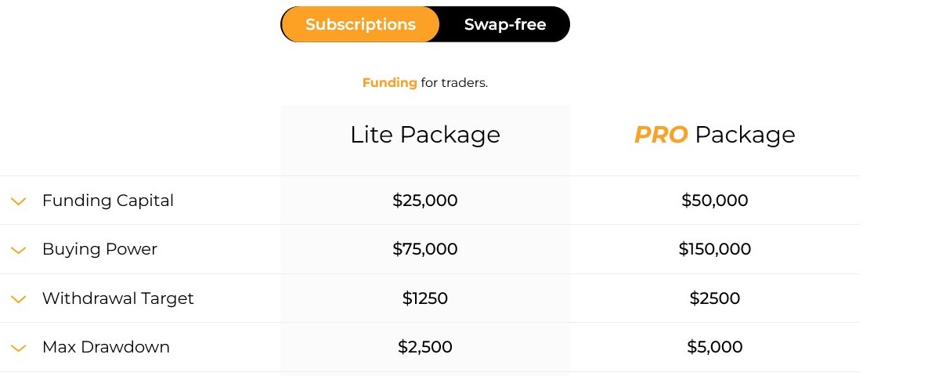Expand the Withdrawal Target chevron
This screenshot has height=376, width=928.
(x=19, y=299)
